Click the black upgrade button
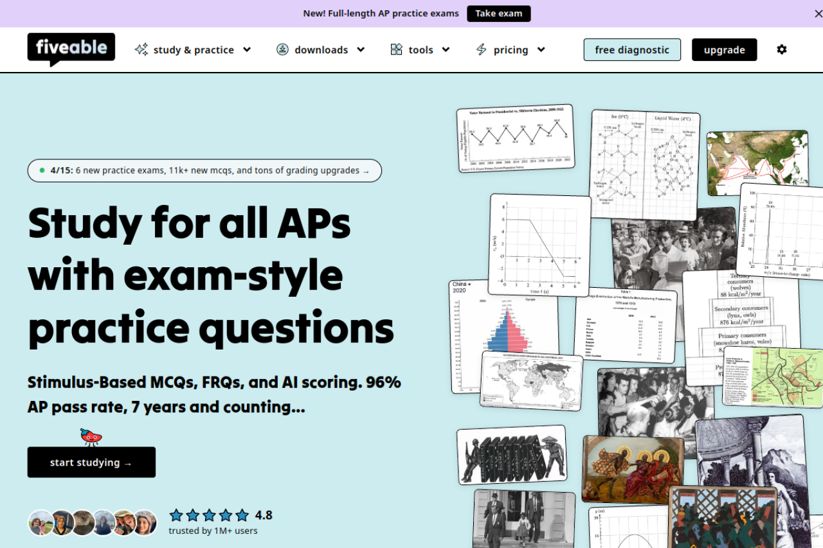The image size is (823, 548). tap(724, 49)
